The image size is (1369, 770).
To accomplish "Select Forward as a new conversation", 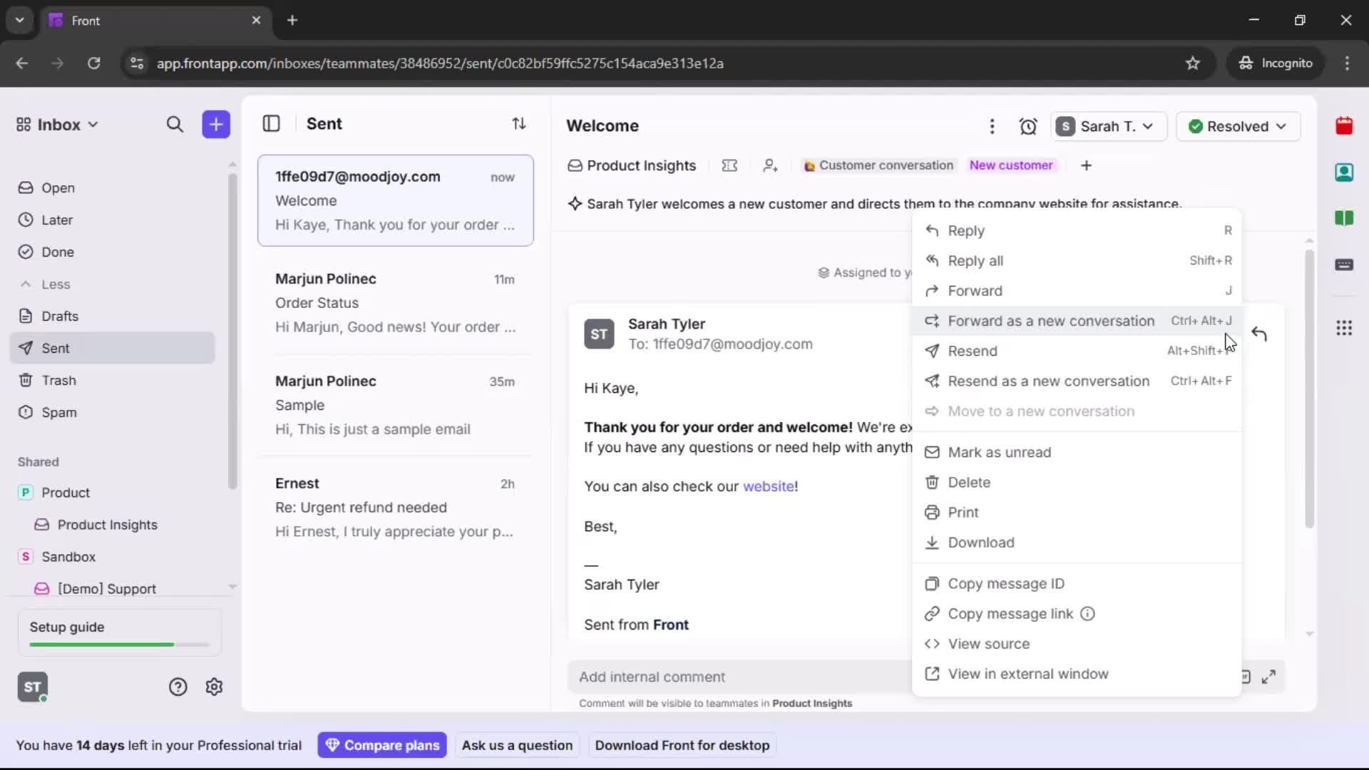I will point(1050,321).
